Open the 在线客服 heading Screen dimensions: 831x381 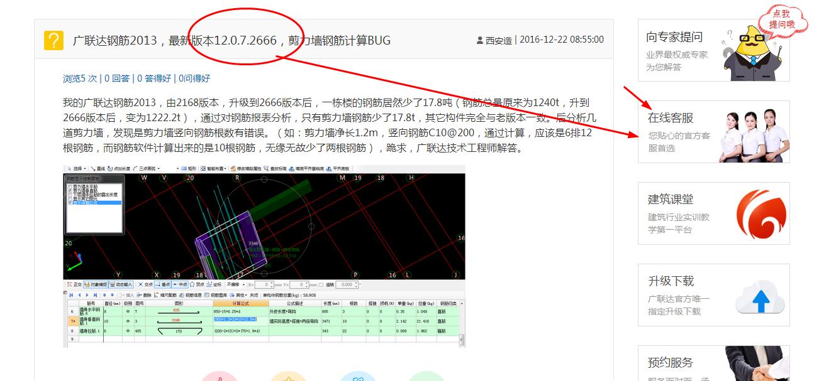pyautogui.click(x=671, y=117)
